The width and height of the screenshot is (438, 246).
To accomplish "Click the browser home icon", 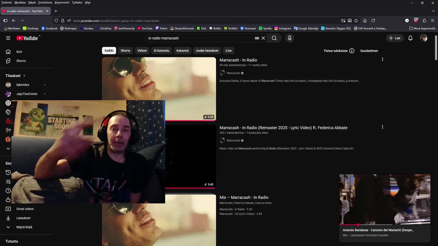I will [365, 20].
